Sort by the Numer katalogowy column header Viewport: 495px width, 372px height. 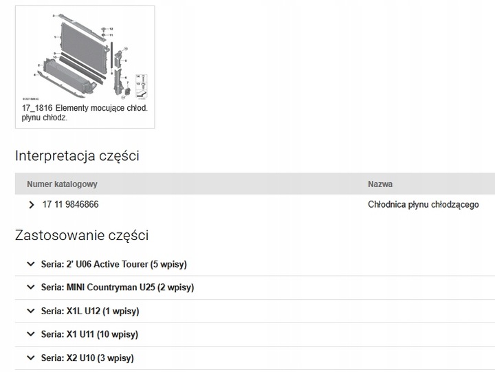(62, 184)
